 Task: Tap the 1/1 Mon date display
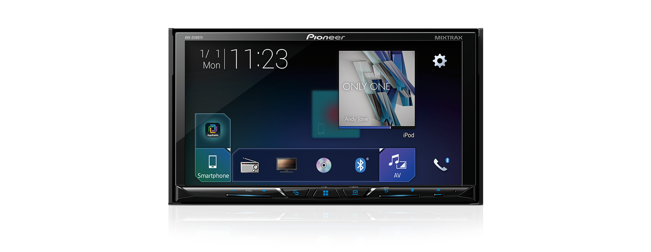point(211,59)
